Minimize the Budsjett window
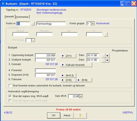This screenshot has height=121, width=137. 123,4
